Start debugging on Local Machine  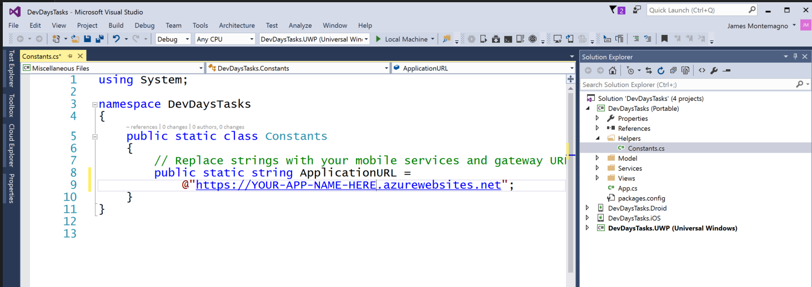point(401,39)
